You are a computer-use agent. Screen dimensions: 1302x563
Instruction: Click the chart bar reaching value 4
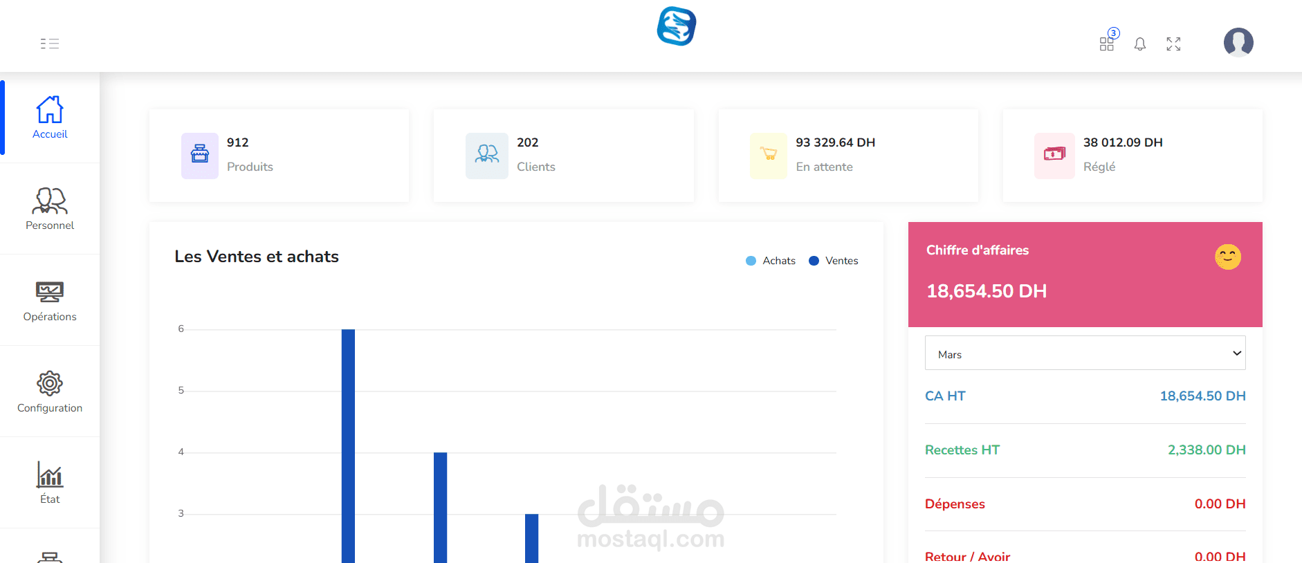(x=440, y=508)
